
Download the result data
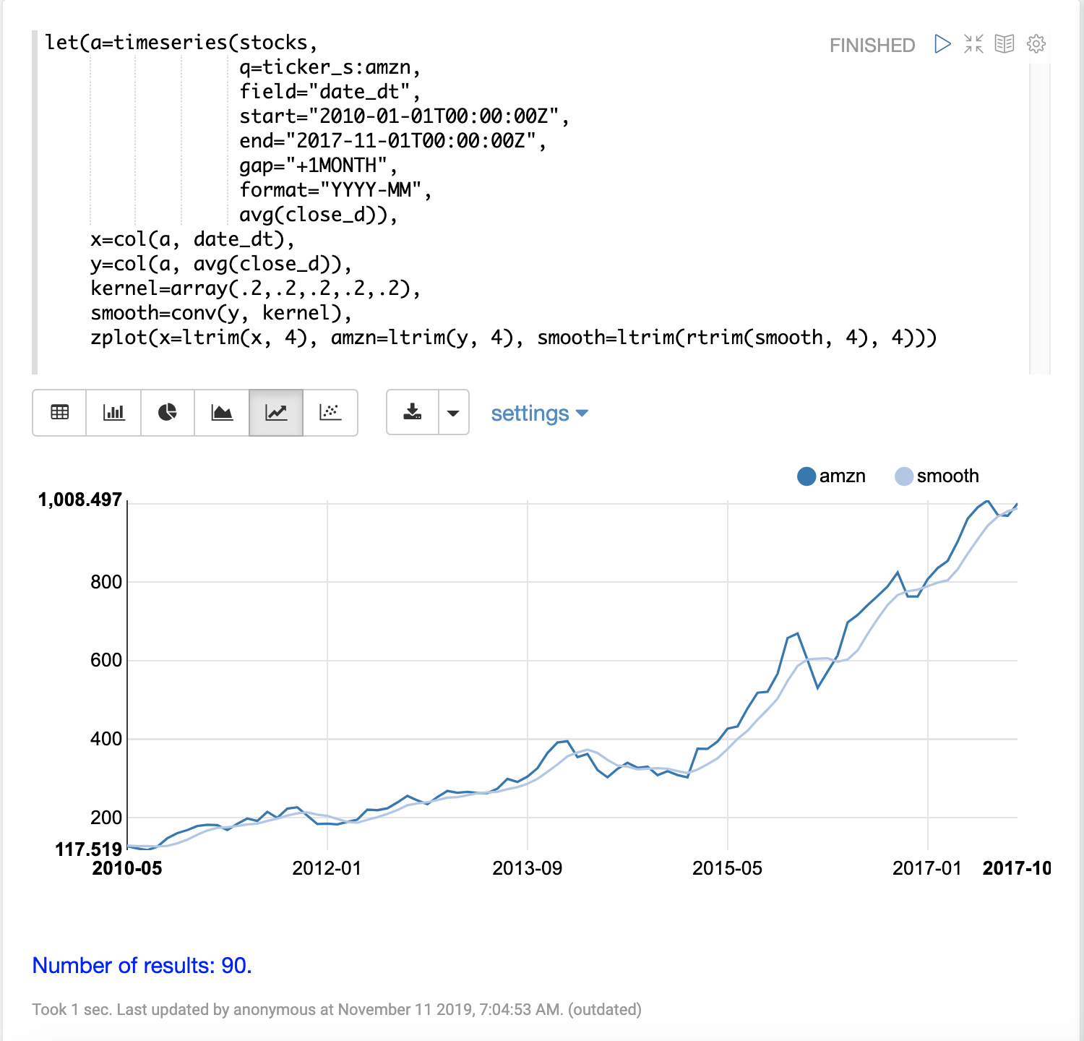pos(413,412)
